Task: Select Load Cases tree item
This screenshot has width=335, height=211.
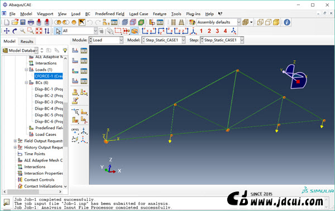Action: click(46, 134)
